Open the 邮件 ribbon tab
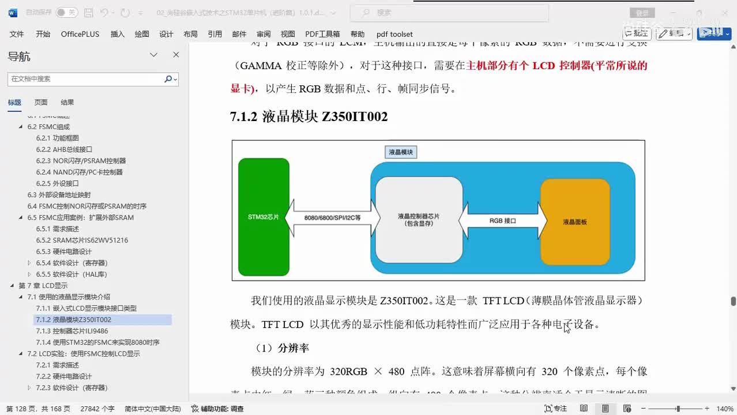 point(239,34)
